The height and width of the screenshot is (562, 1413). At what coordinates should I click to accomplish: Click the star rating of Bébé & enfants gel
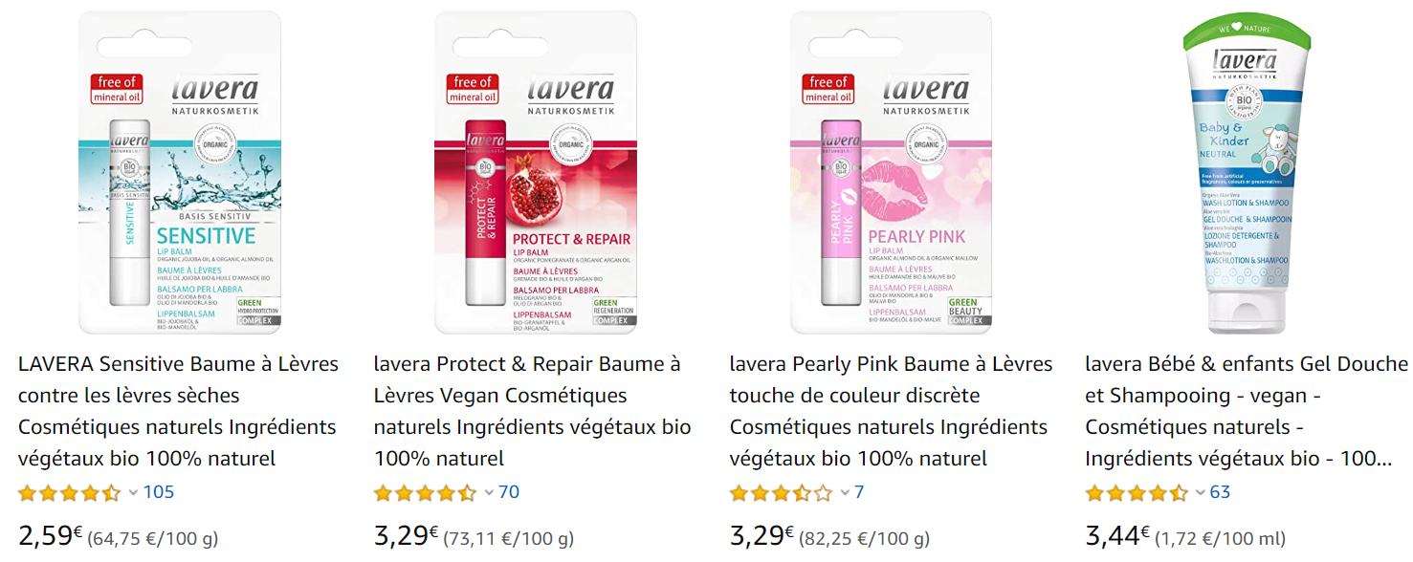(x=1137, y=493)
